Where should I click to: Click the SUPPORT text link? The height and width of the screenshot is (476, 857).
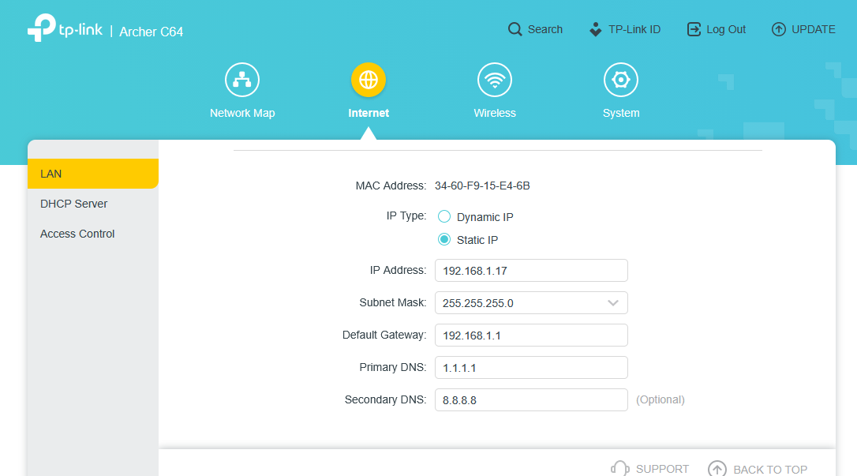click(662, 469)
